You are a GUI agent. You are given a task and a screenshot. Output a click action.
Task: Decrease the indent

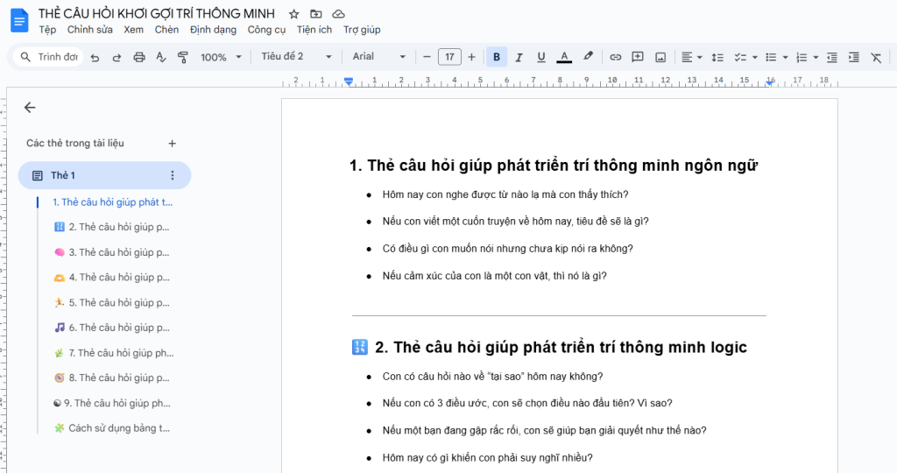[x=832, y=57]
